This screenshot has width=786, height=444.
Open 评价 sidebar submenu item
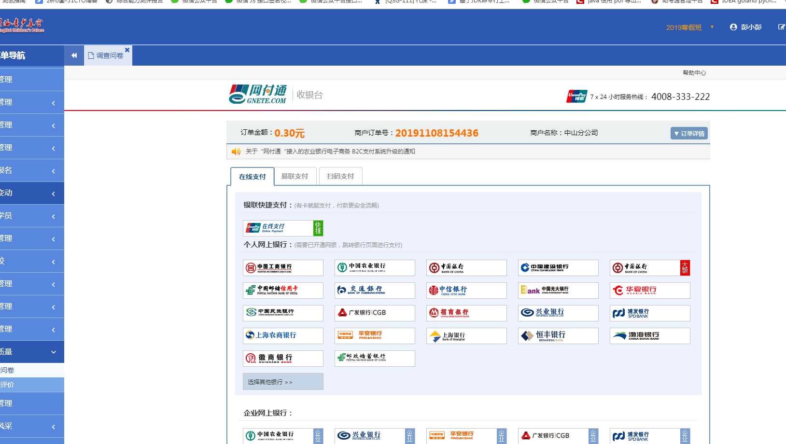tap(32, 385)
